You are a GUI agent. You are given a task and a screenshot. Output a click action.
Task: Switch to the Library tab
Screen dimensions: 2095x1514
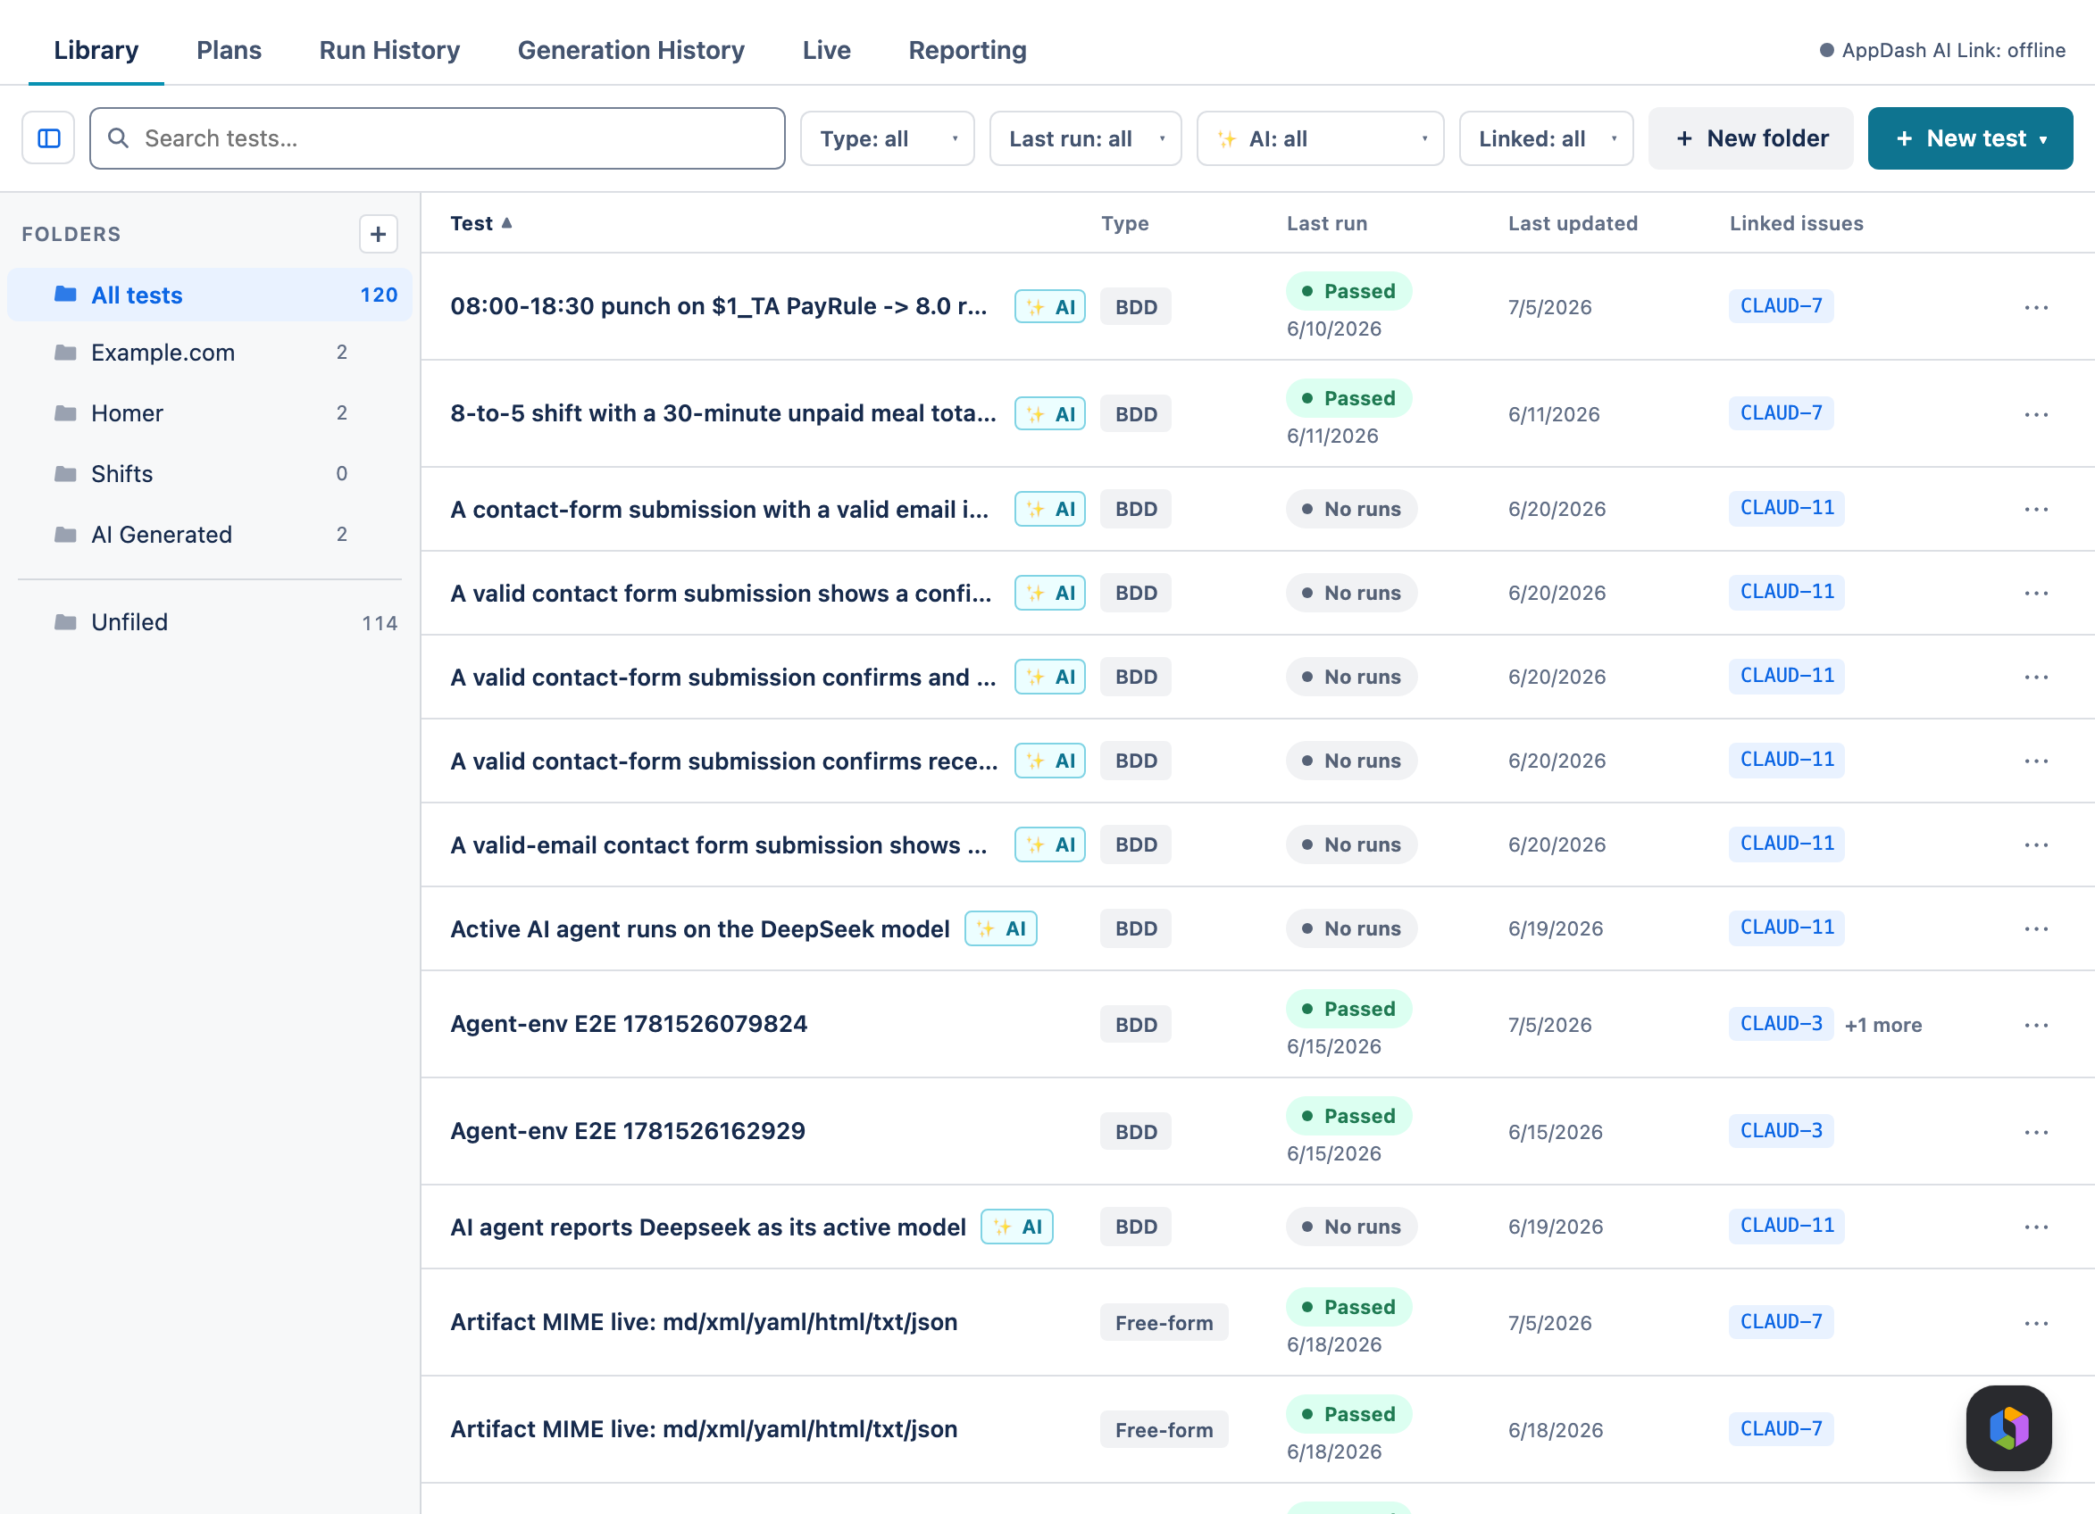(96, 50)
